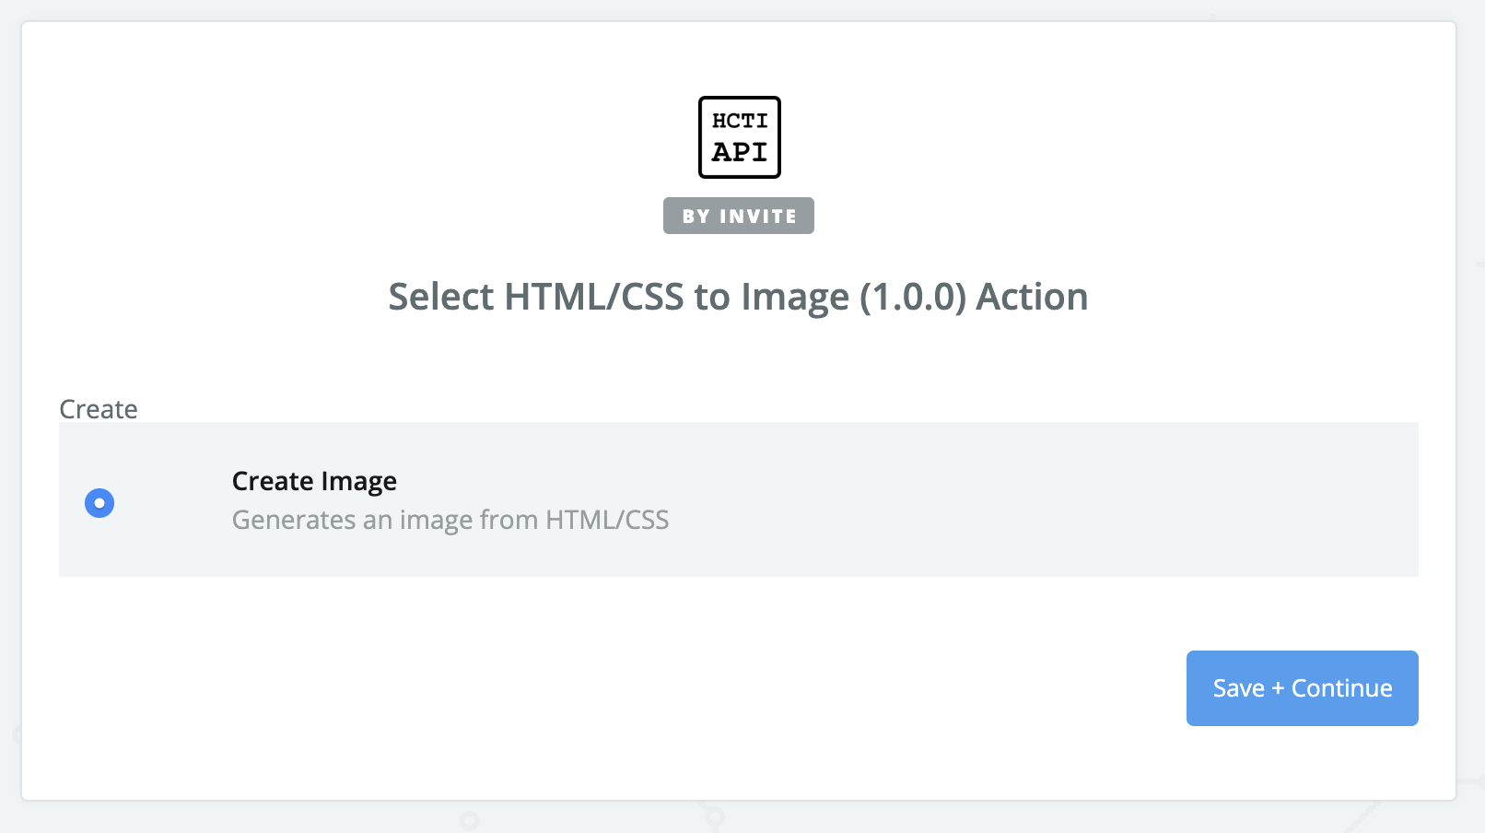
Task: Click the Save + Continue button
Action: 1302,688
